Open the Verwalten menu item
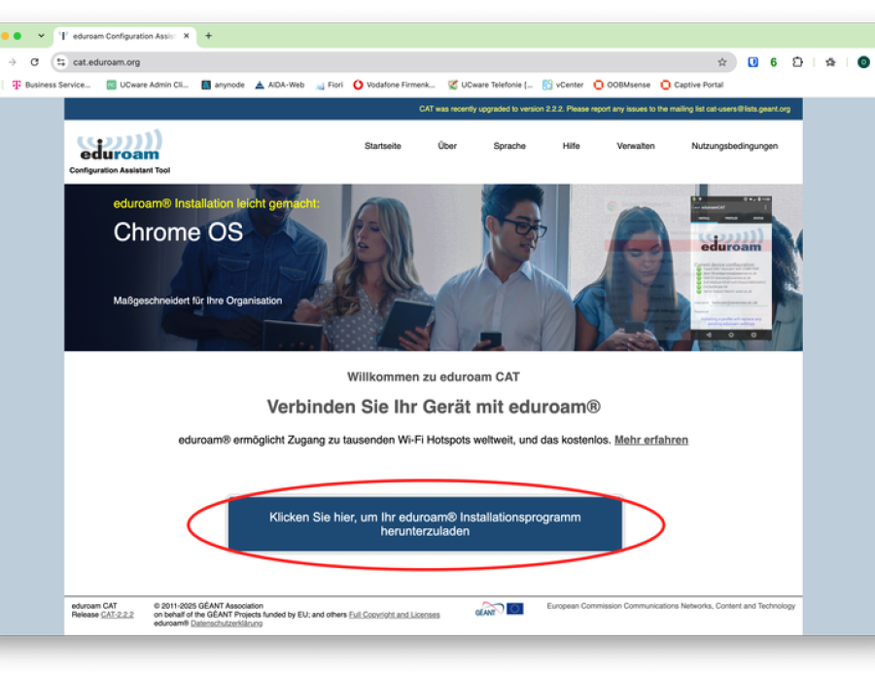Screen dimensions: 875x681 coord(636,146)
